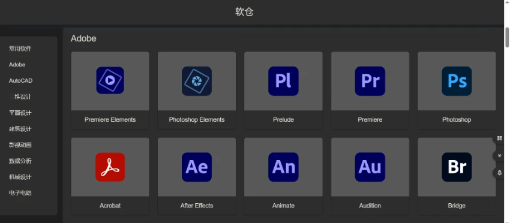
Task: Click the Adobe section heading
Action: pyautogui.click(x=83, y=38)
